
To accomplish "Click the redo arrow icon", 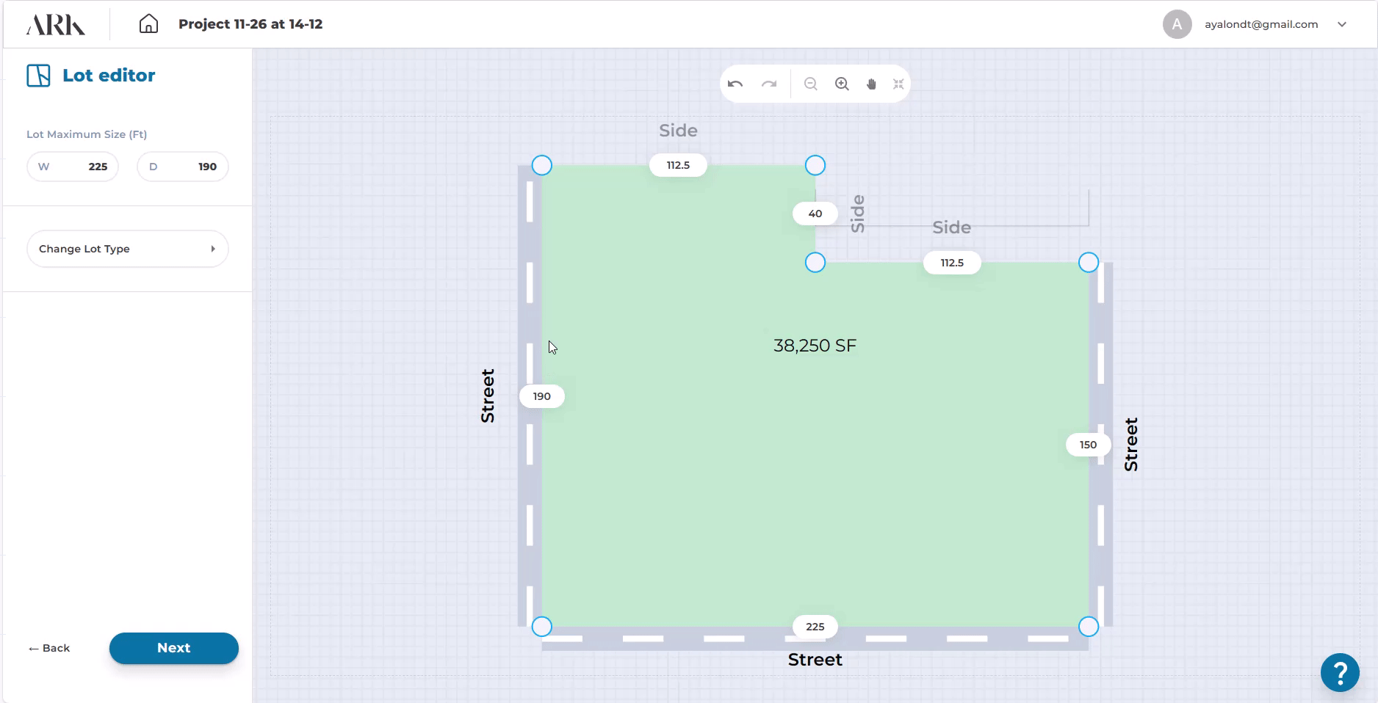I will (769, 84).
